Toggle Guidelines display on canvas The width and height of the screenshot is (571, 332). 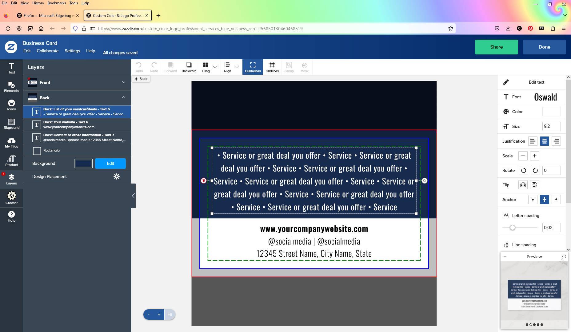pyautogui.click(x=253, y=67)
